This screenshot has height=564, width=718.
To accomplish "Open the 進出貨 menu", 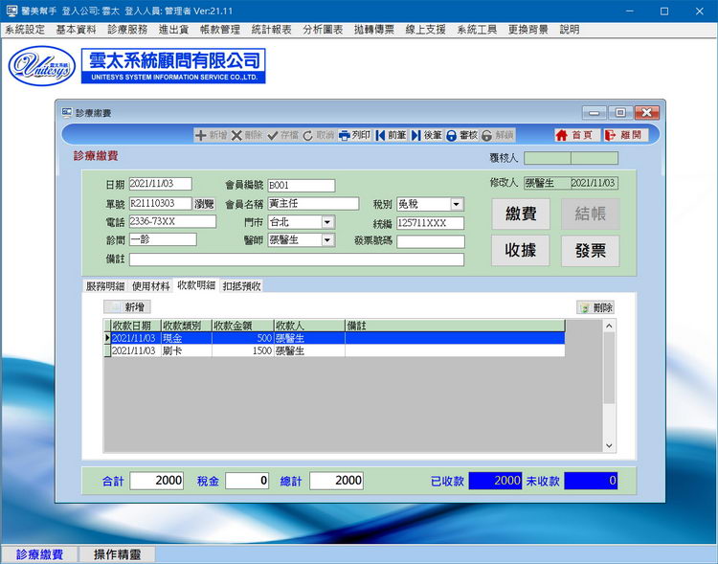I will (173, 30).
